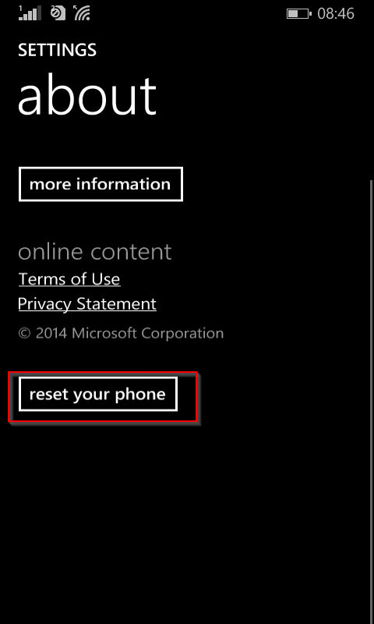374x624 pixels.
Task: Tap the online content section heading
Action: [95, 252]
